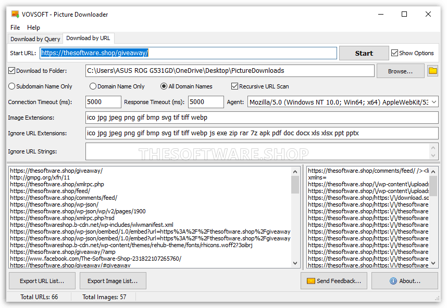Click the image list scrollbar thumb
The width and height of the screenshot is (447, 308).
(433, 186)
